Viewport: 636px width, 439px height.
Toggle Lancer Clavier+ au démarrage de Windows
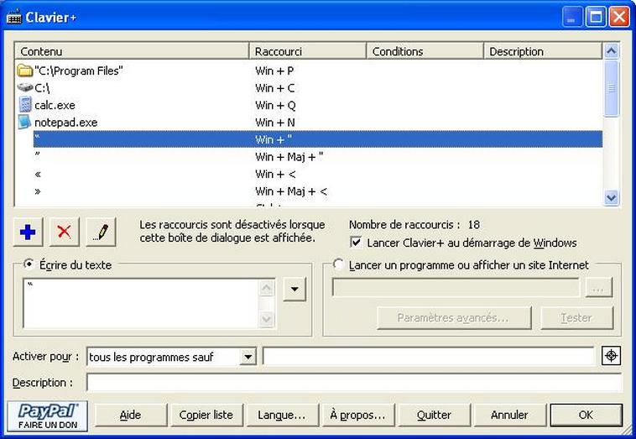coord(357,243)
